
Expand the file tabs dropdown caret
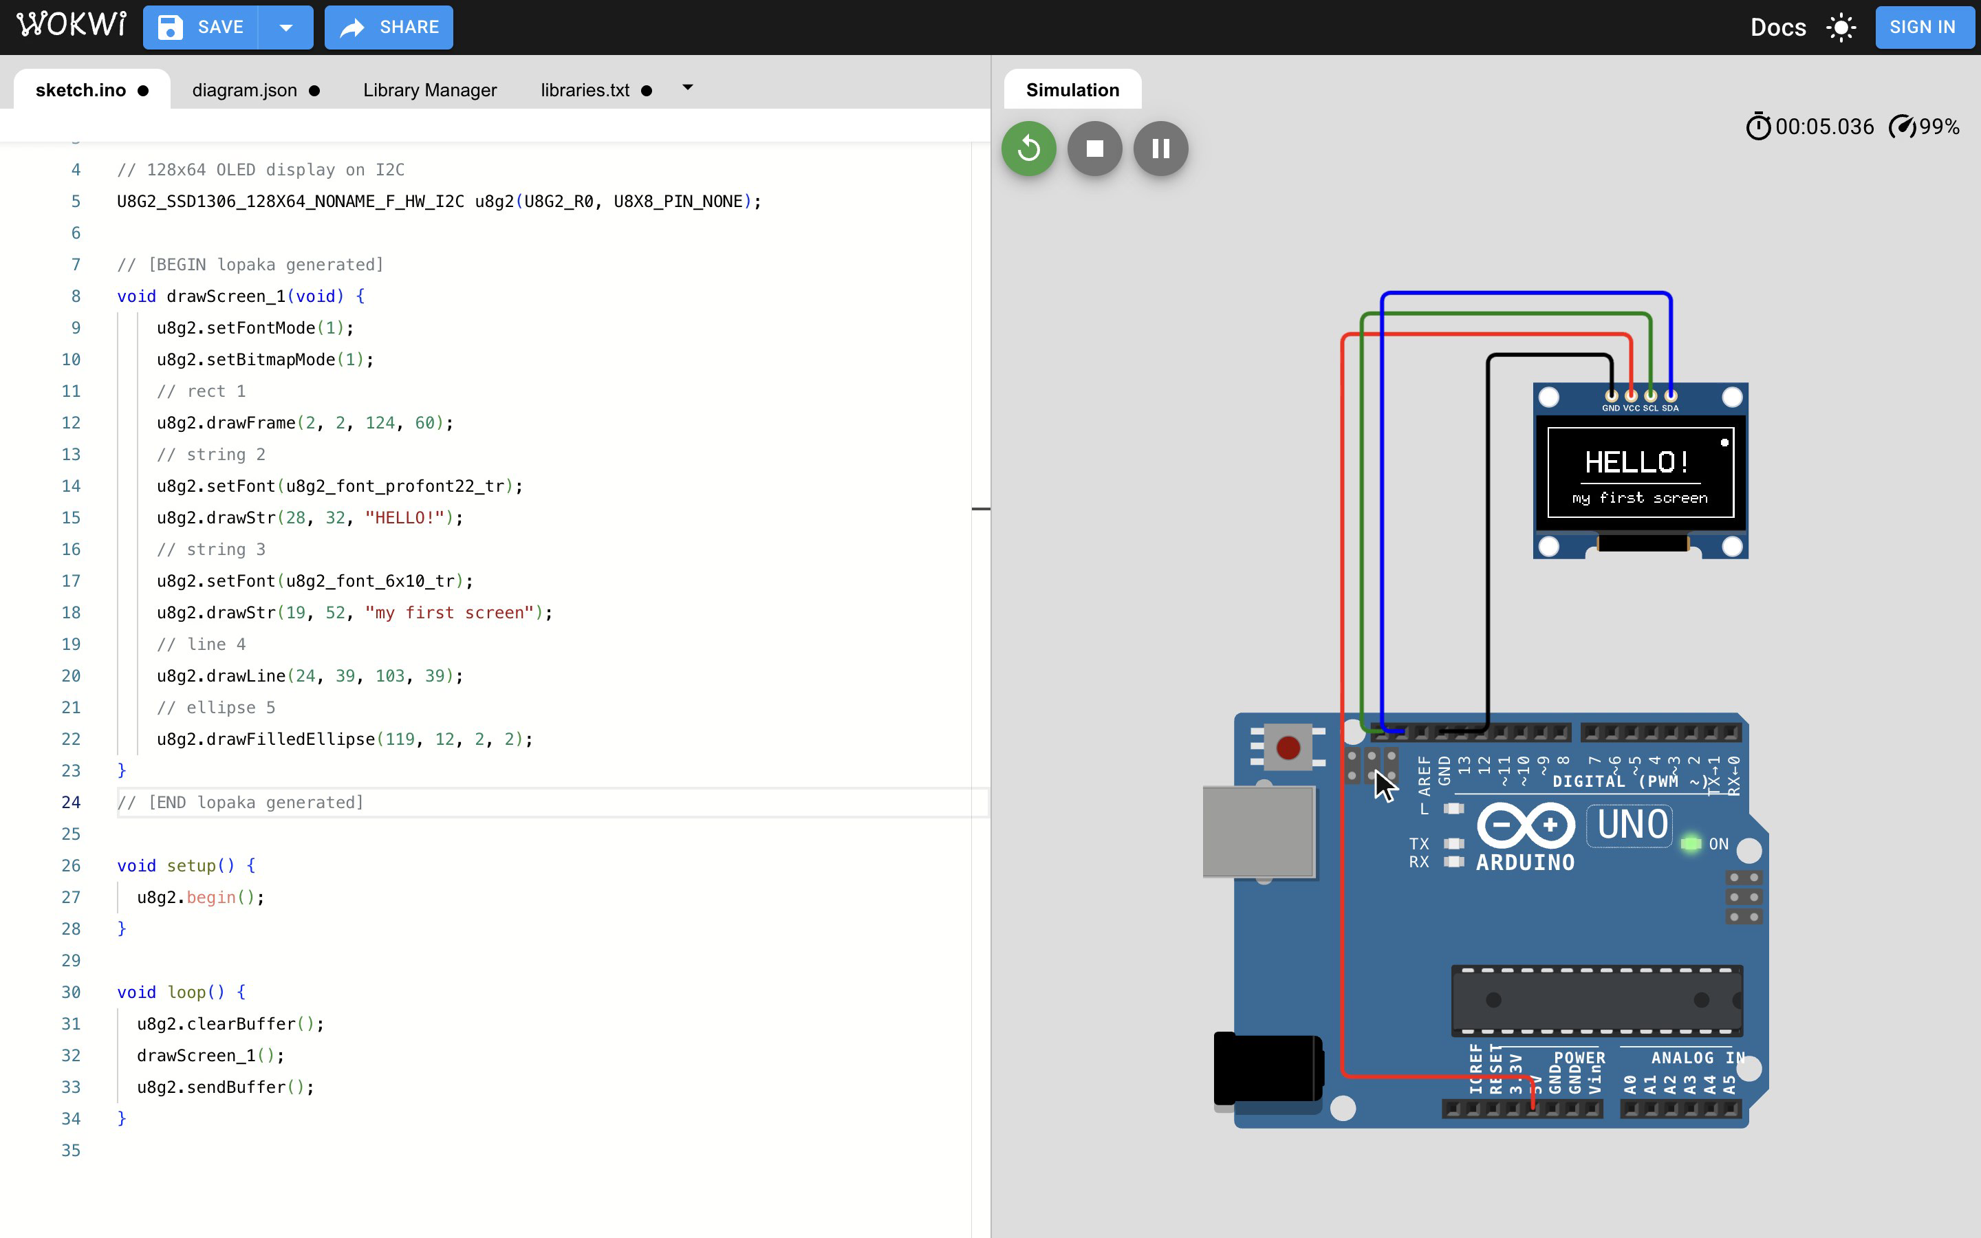pyautogui.click(x=688, y=87)
